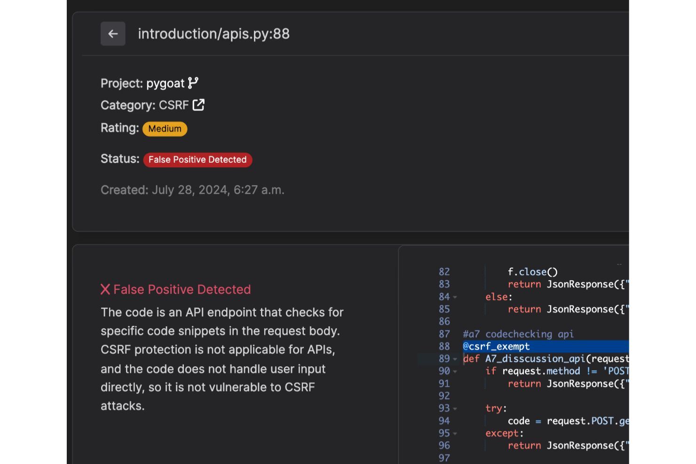Viewport: 696px width, 464px height.
Task: Collapse the except block at line 95
Action: [455, 433]
